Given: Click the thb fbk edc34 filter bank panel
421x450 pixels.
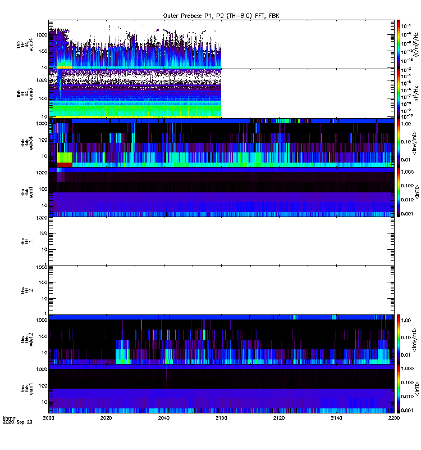Looking at the screenshot, I should coord(221,143).
